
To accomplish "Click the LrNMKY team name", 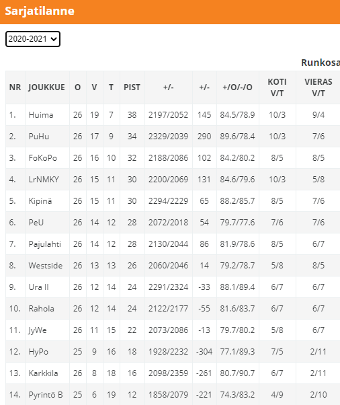I will point(44,179).
